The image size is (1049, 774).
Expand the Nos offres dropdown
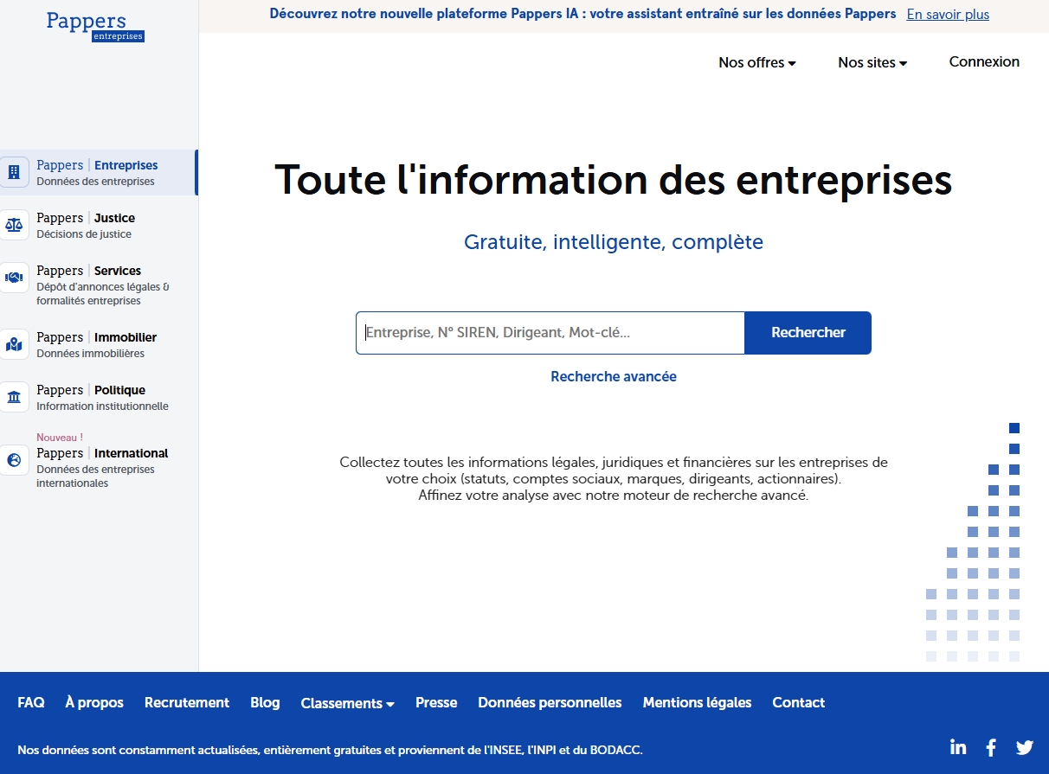(x=757, y=62)
